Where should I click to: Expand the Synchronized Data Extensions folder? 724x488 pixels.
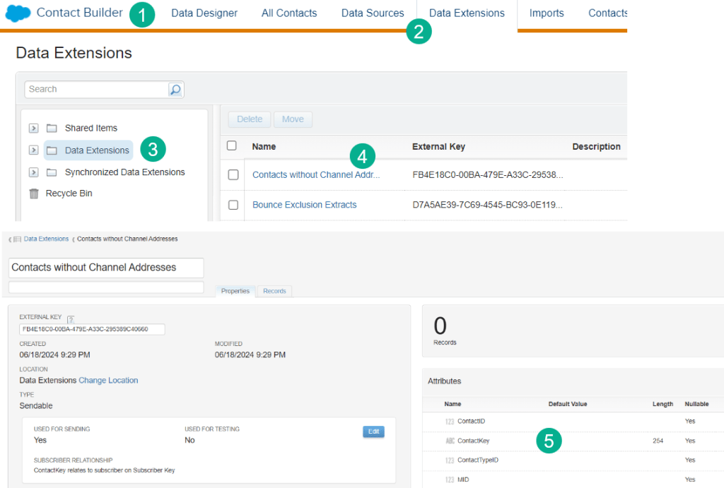coord(33,172)
